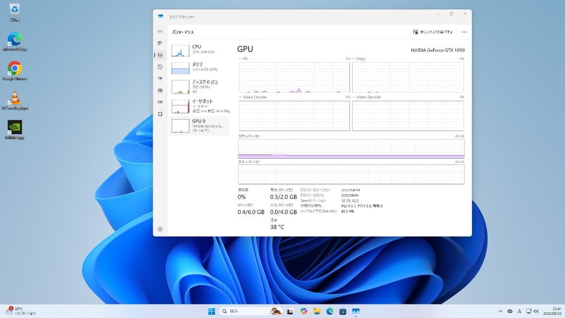Toggle the navigation pane hamburger icon

coord(160,32)
